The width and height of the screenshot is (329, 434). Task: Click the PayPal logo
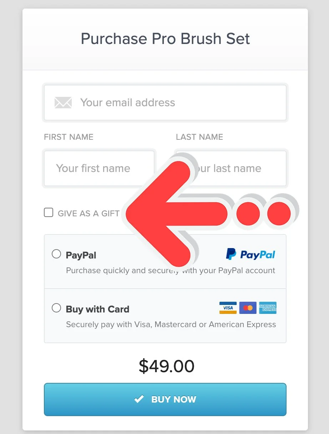(x=250, y=254)
